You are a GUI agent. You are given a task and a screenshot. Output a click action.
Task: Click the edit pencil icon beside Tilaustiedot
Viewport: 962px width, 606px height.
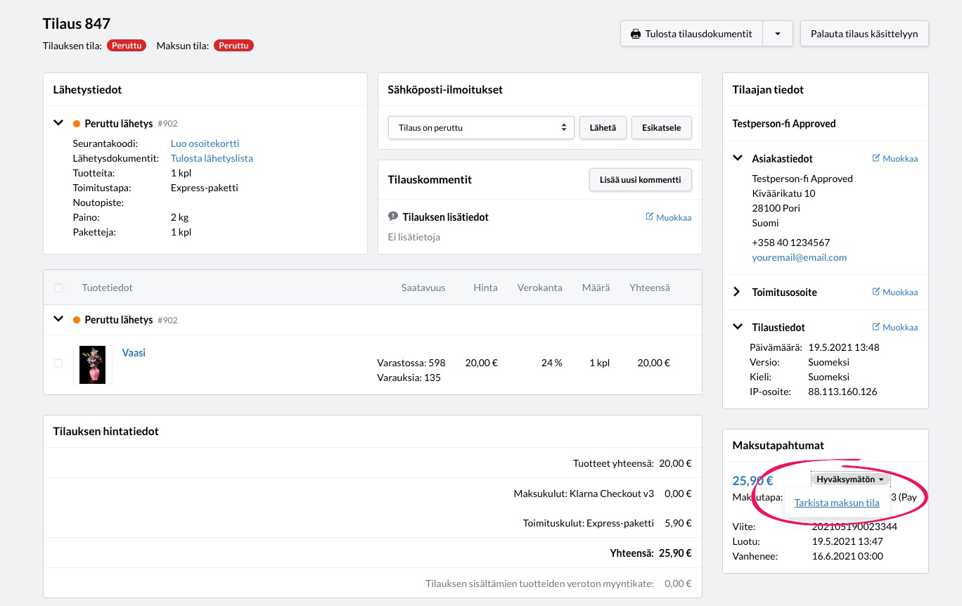876,327
